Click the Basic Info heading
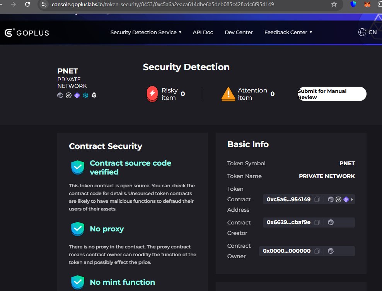Image resolution: width=382 pixels, height=291 pixels. pyautogui.click(x=248, y=144)
